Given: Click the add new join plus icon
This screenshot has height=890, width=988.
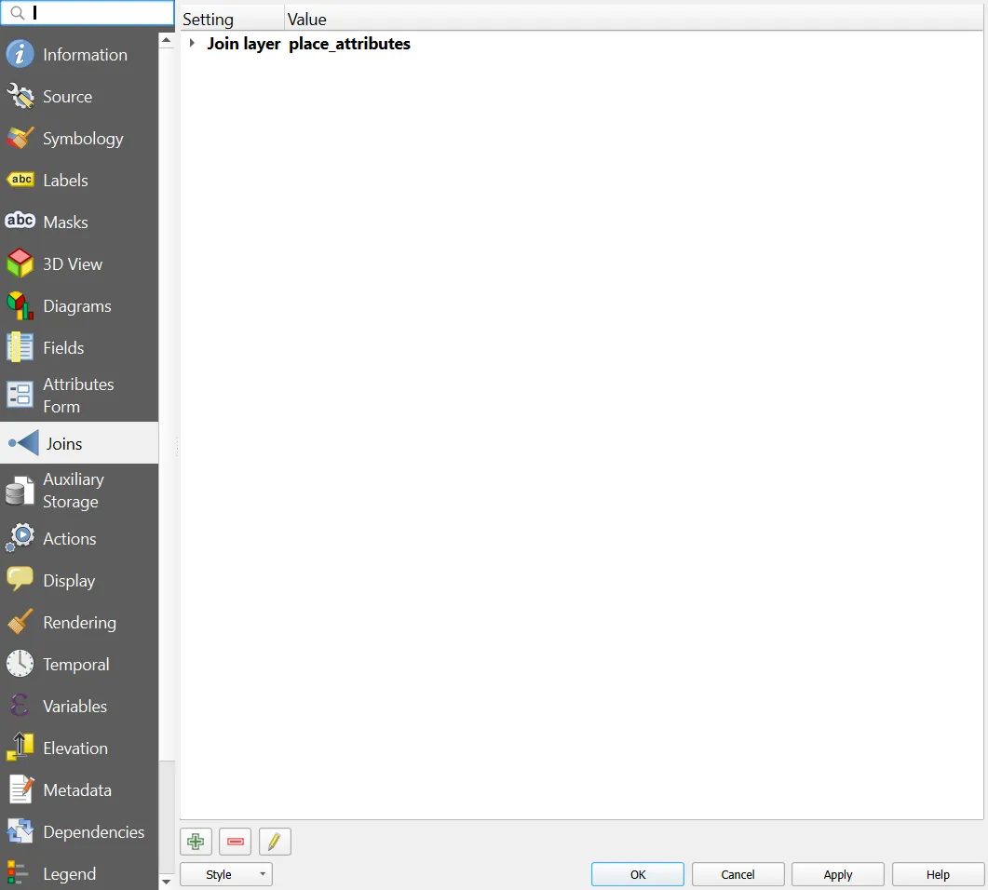Looking at the screenshot, I should click(x=196, y=842).
